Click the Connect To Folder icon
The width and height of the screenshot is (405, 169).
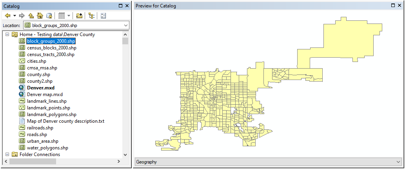click(79, 16)
